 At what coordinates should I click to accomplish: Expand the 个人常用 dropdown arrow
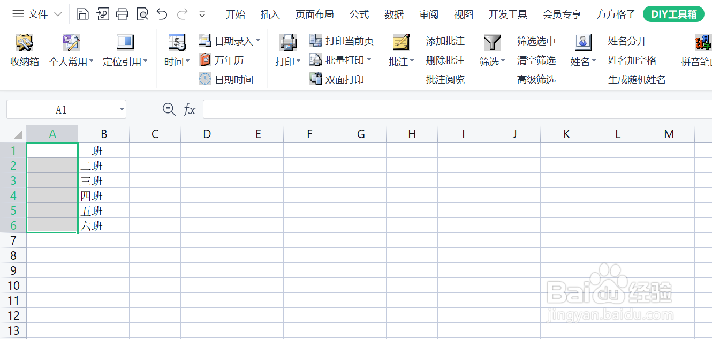tap(91, 62)
